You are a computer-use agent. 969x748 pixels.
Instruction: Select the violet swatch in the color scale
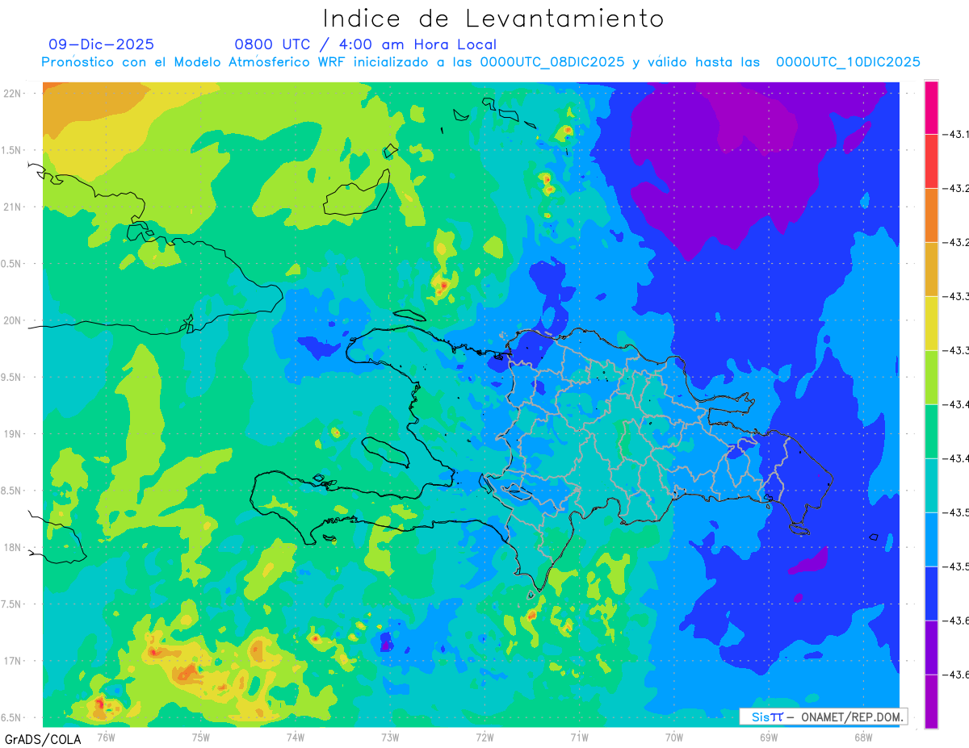point(931,648)
